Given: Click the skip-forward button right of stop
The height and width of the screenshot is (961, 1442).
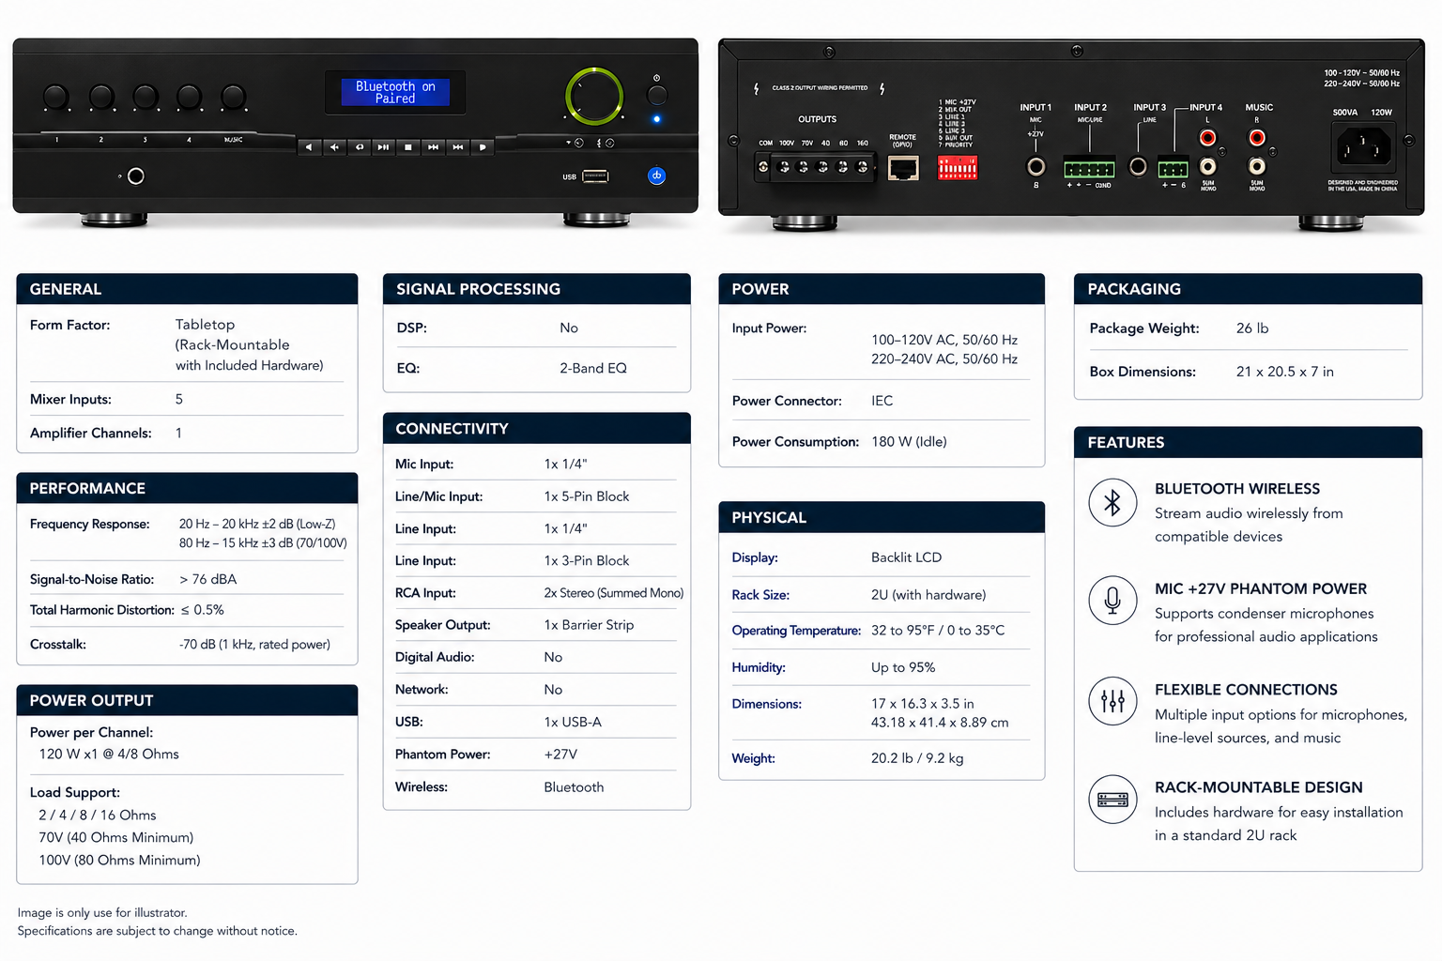Looking at the screenshot, I should (x=433, y=146).
